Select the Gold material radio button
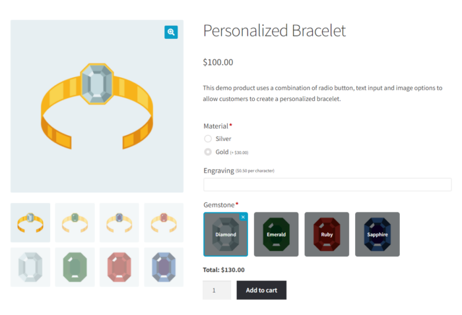The height and width of the screenshot is (315, 462). [208, 152]
